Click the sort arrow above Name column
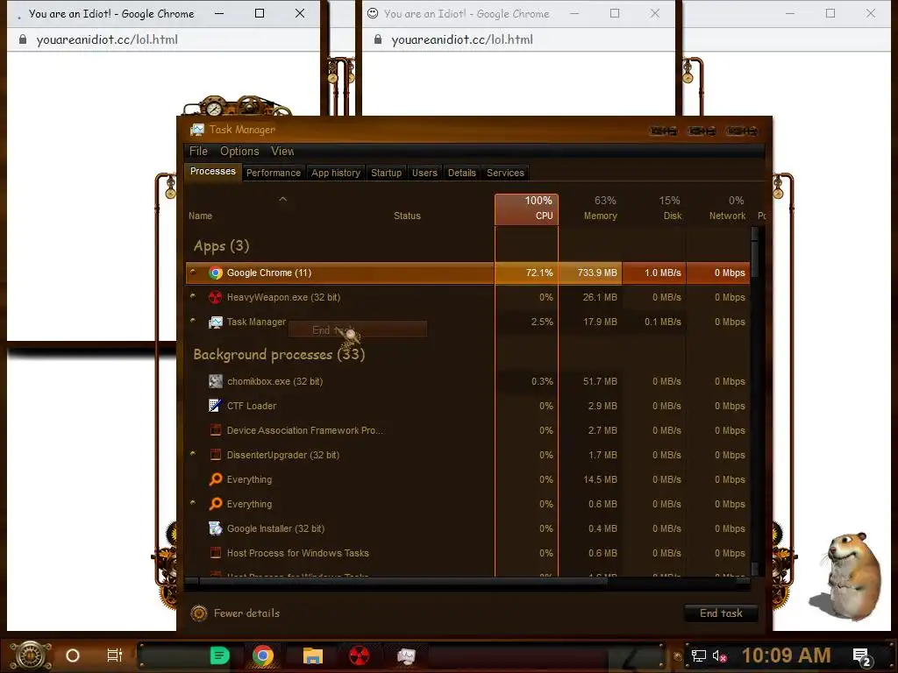Screen dimensions: 898x673 (282, 199)
